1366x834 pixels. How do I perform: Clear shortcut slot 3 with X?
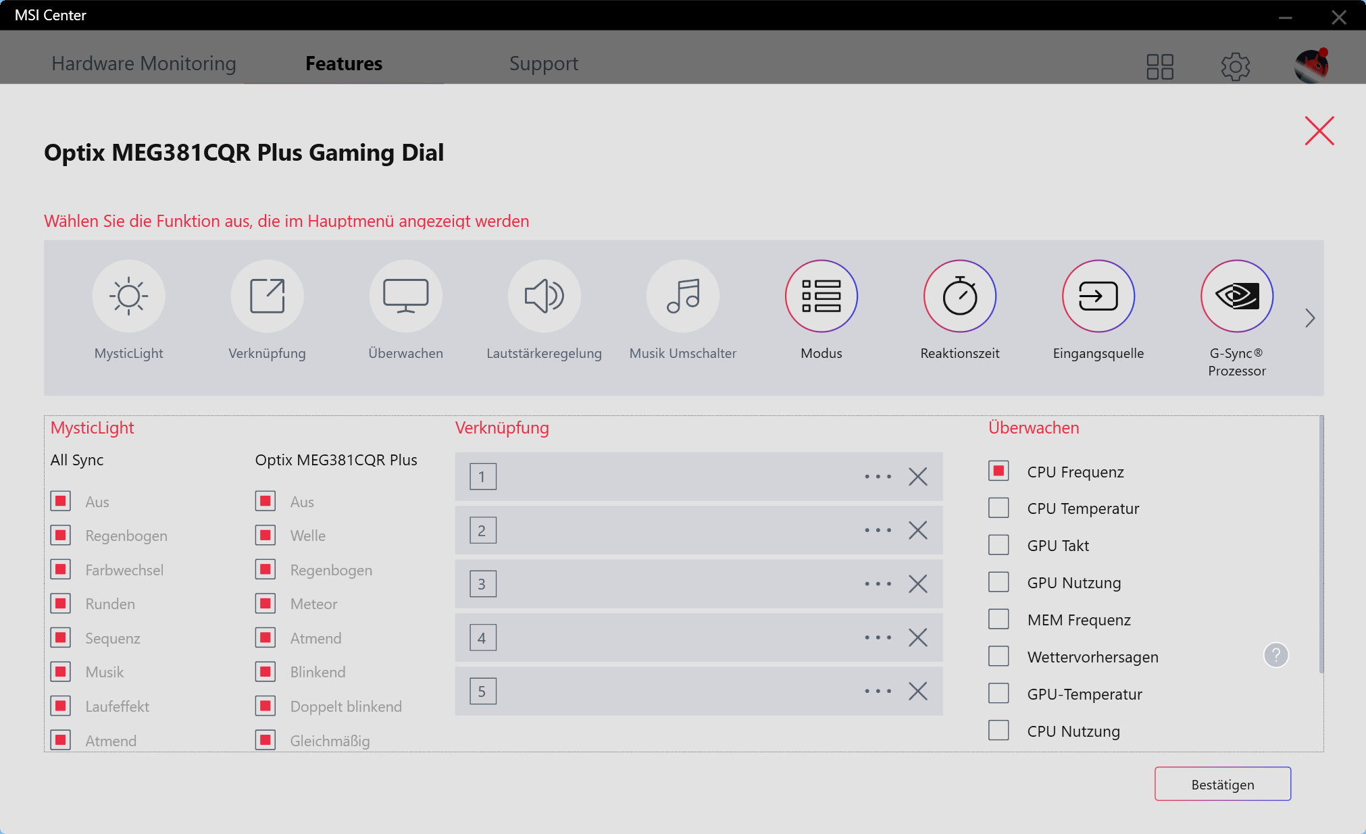click(917, 583)
